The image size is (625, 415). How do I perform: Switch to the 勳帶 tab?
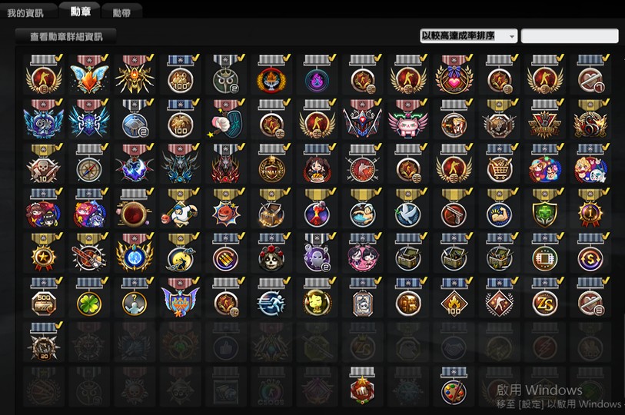[x=121, y=13]
